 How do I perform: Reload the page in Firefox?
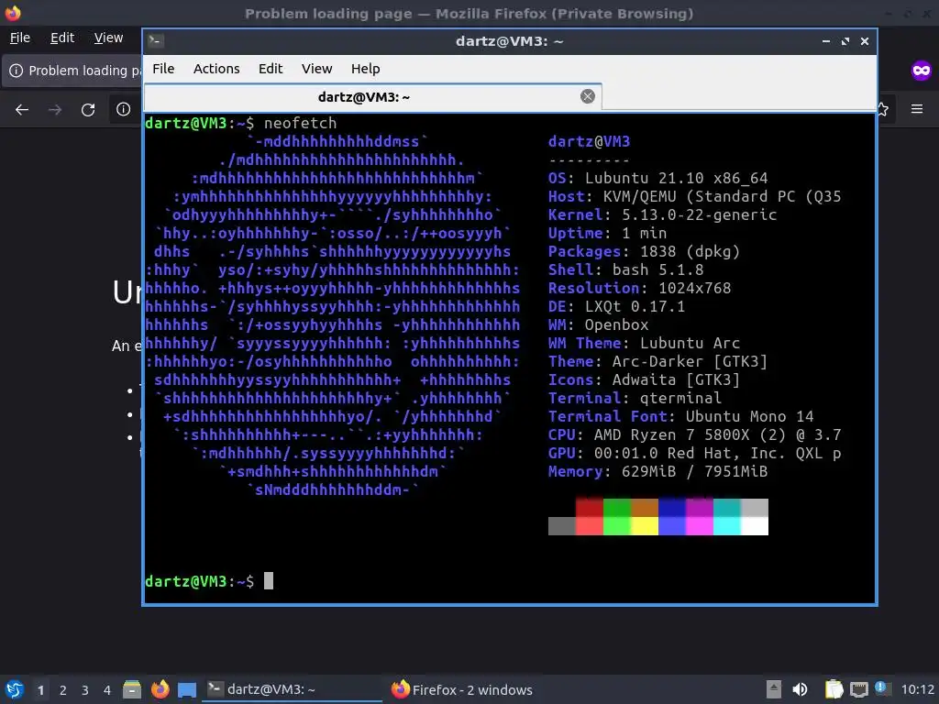(88, 110)
